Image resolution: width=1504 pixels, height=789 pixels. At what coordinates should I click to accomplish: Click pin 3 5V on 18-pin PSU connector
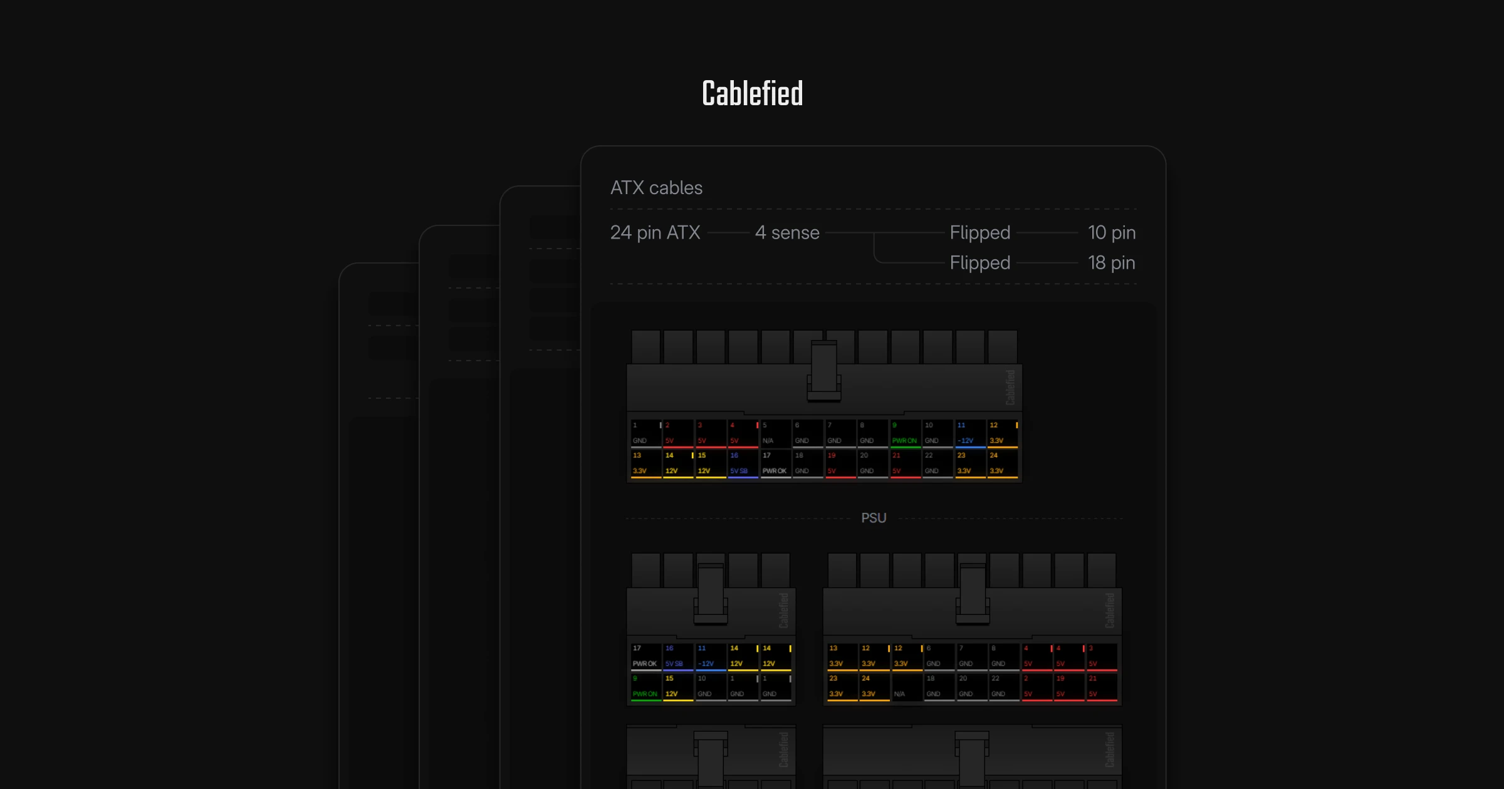point(1102,656)
